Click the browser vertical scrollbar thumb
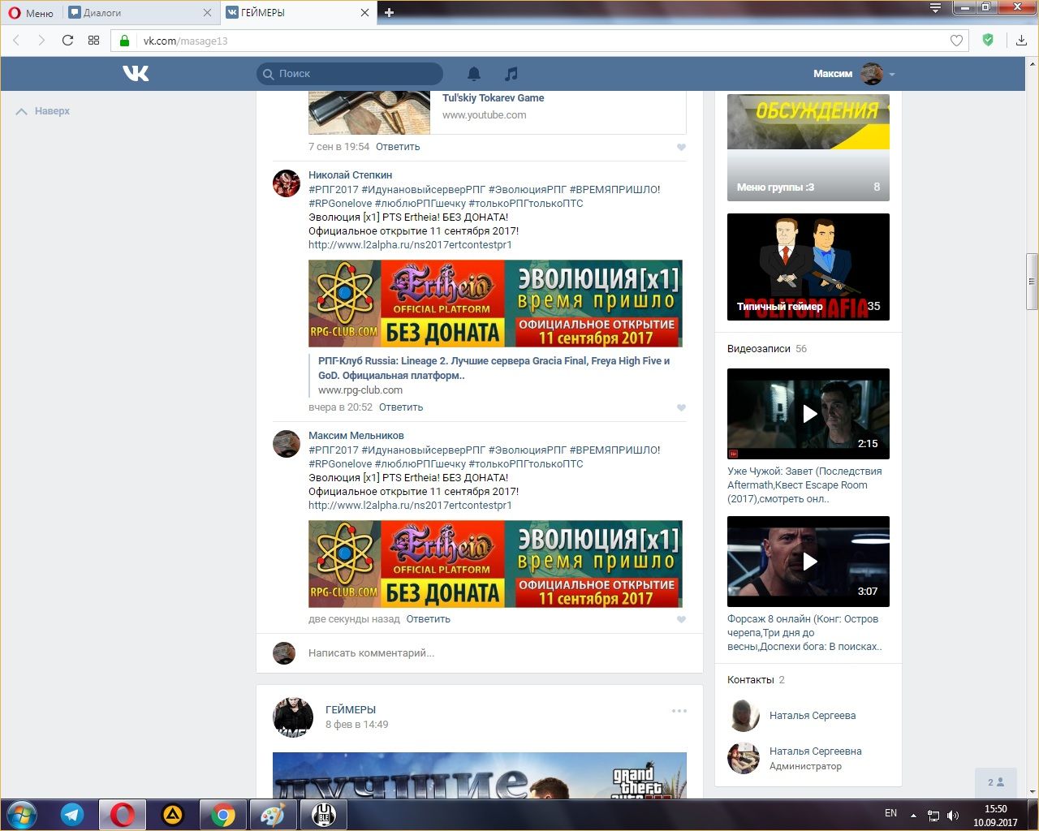This screenshot has height=831, width=1039. pos(1032,282)
